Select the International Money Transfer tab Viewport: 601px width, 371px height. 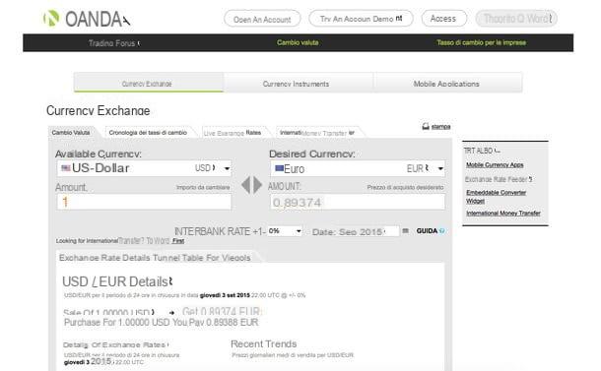click(317, 133)
